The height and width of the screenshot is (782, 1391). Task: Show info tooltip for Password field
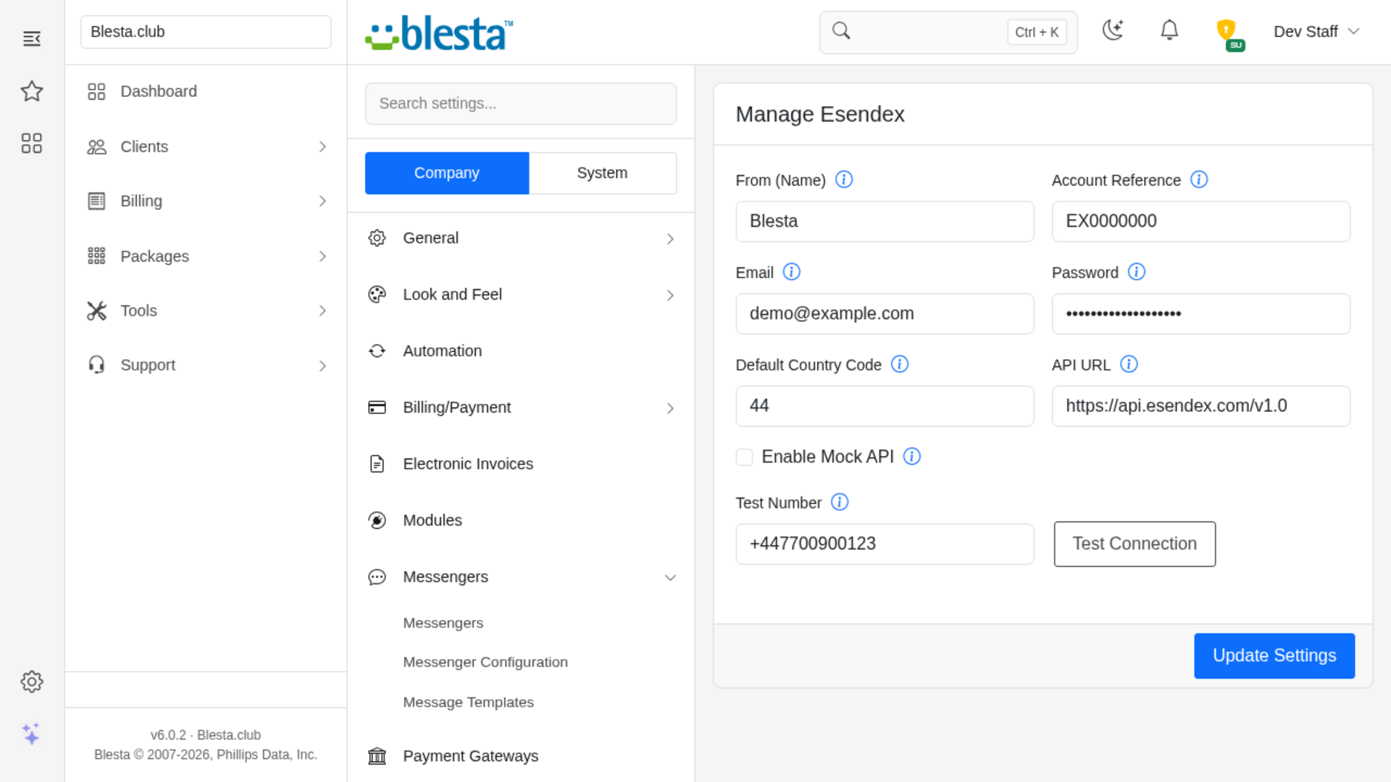point(1137,272)
